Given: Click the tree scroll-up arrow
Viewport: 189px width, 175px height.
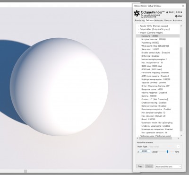Looking at the screenshot, I should pyautogui.click(x=181, y=26).
